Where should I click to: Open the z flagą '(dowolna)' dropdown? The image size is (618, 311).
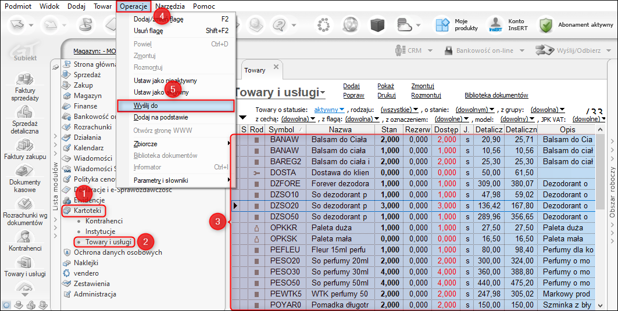pyautogui.click(x=362, y=119)
